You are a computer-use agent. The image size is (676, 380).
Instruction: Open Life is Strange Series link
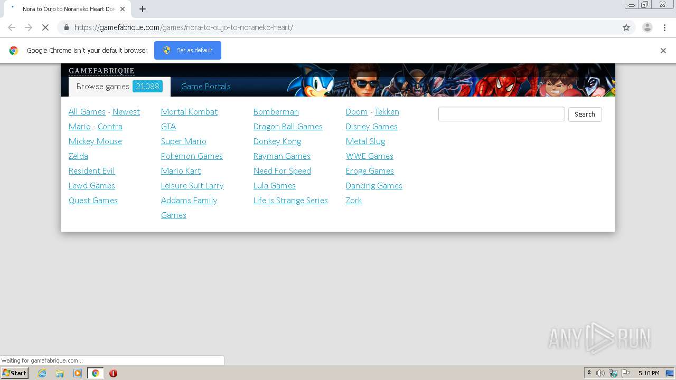(290, 201)
